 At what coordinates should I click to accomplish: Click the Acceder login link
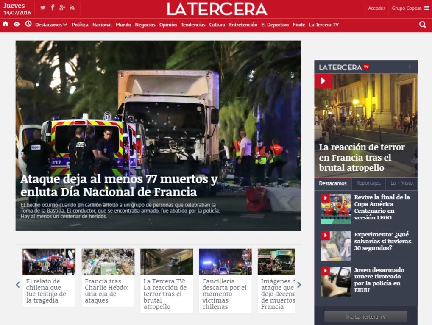[x=376, y=8]
